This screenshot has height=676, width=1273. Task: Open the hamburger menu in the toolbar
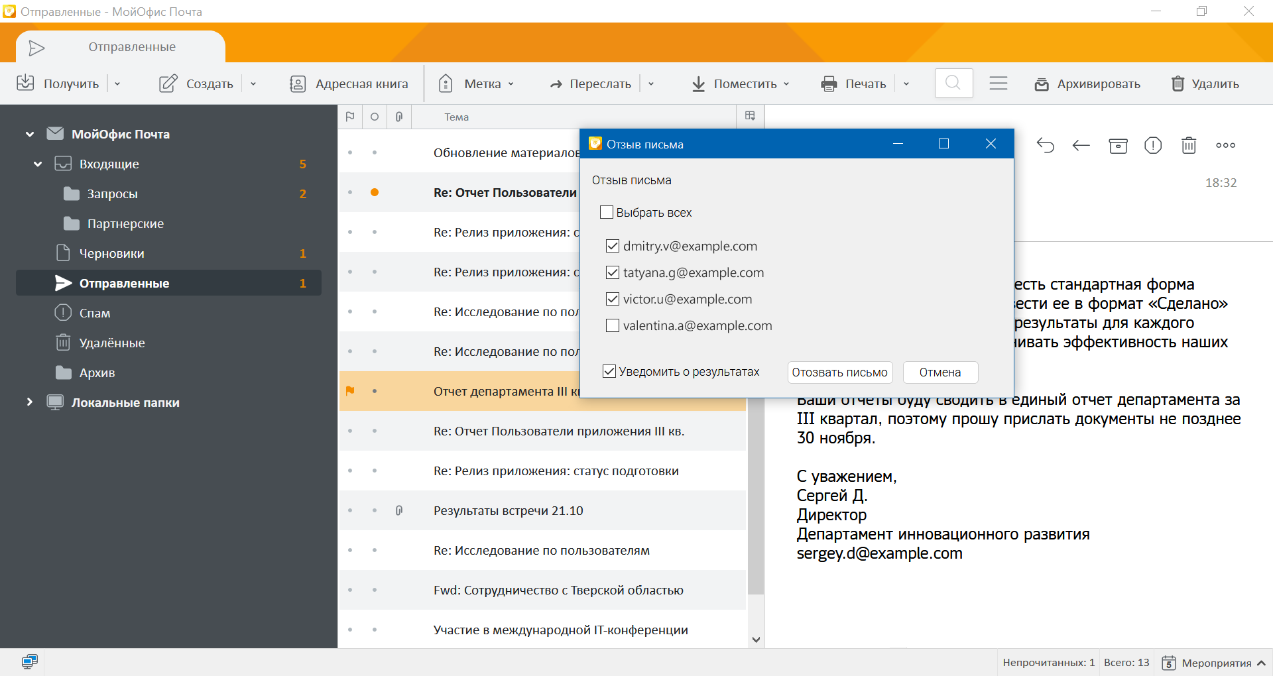[x=999, y=83]
